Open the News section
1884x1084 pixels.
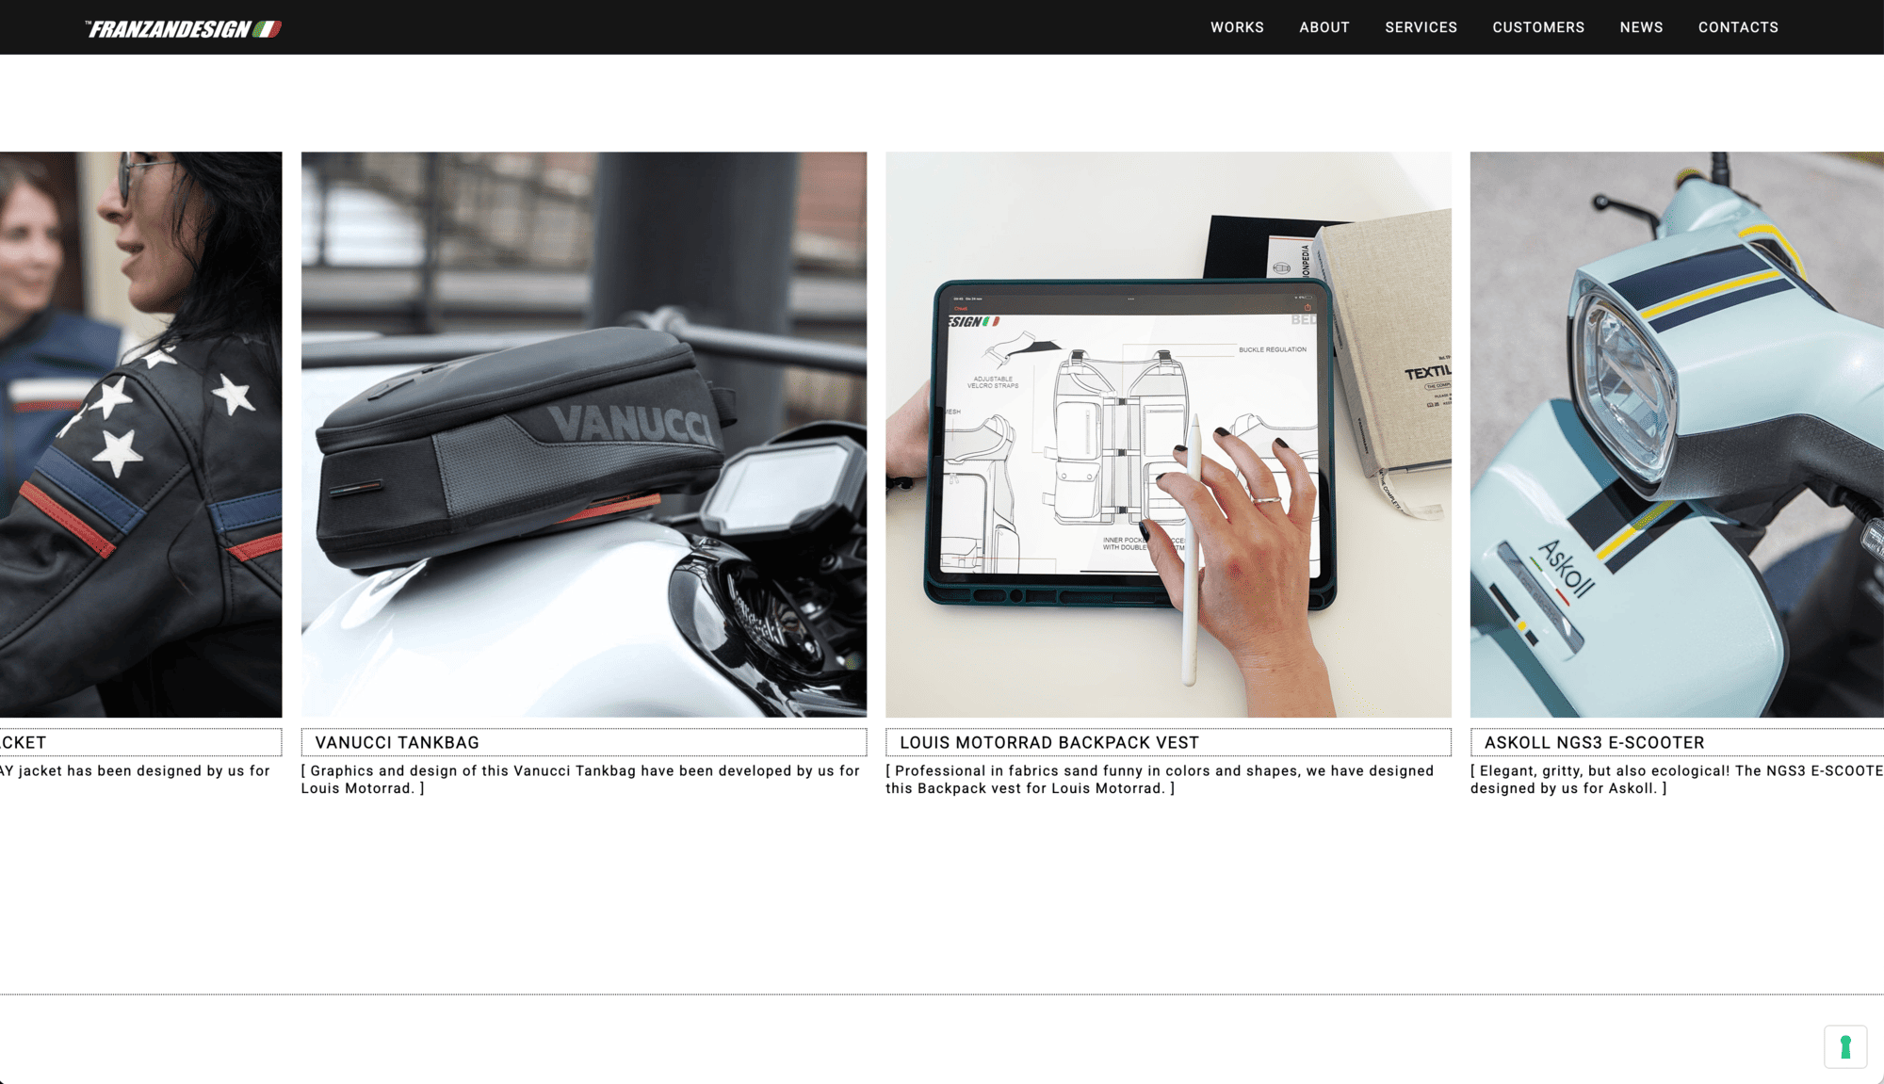pyautogui.click(x=1641, y=27)
